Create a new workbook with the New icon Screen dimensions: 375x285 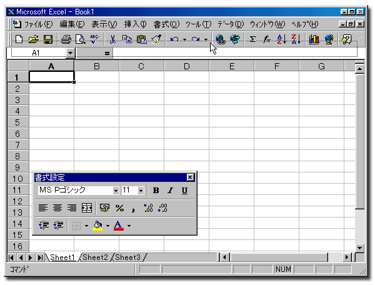[x=19, y=39]
